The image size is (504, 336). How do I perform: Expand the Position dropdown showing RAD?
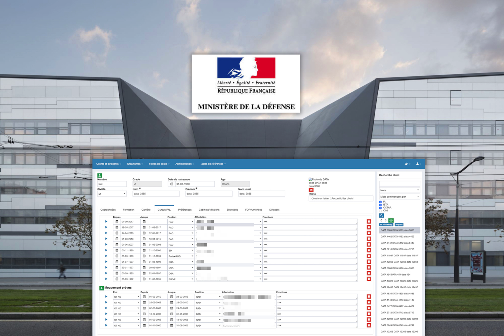coord(180,221)
